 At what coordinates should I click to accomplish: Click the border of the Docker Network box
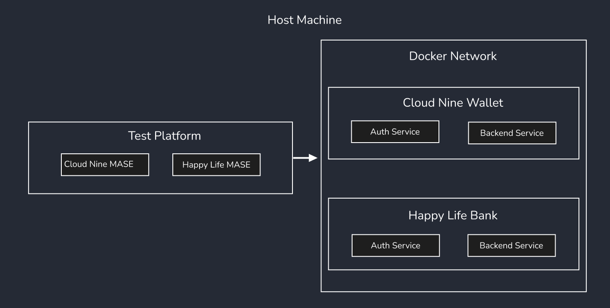(x=321, y=172)
